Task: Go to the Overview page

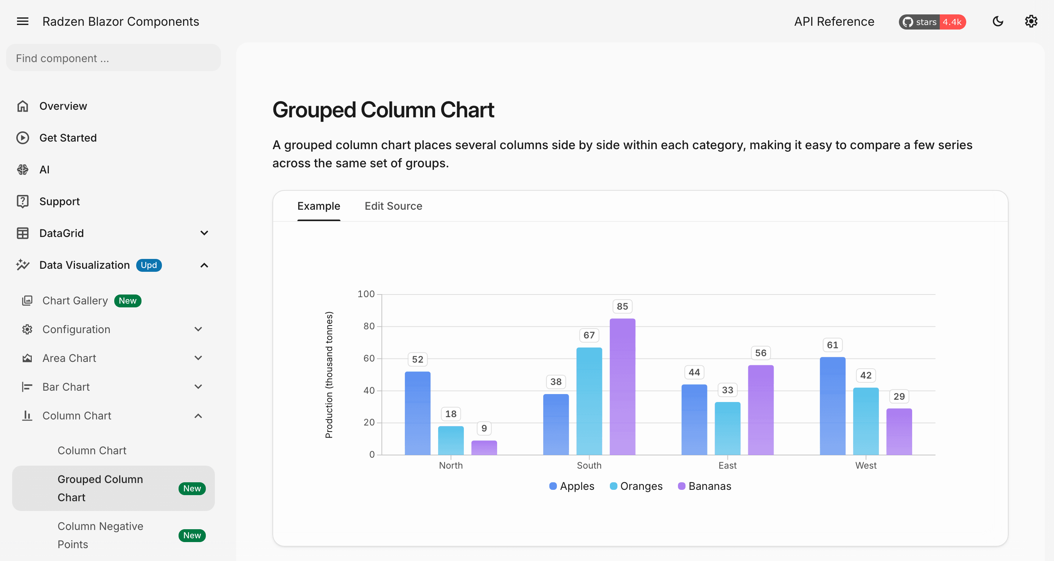Action: 63,106
